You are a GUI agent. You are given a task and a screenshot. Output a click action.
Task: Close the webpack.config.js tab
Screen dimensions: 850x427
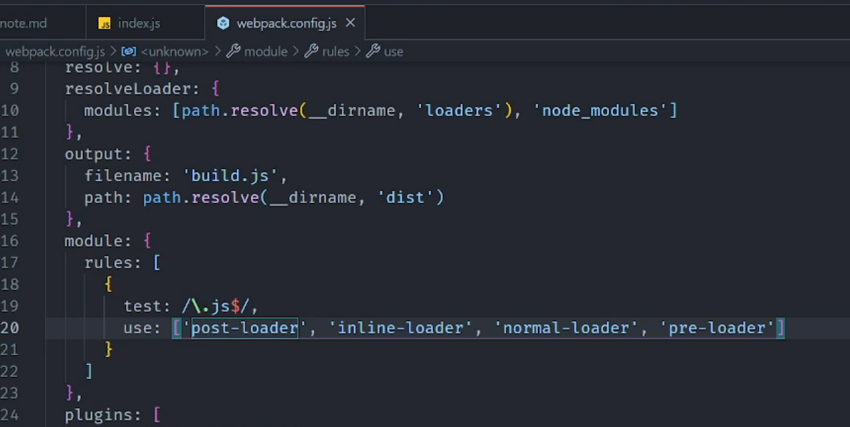coord(350,23)
